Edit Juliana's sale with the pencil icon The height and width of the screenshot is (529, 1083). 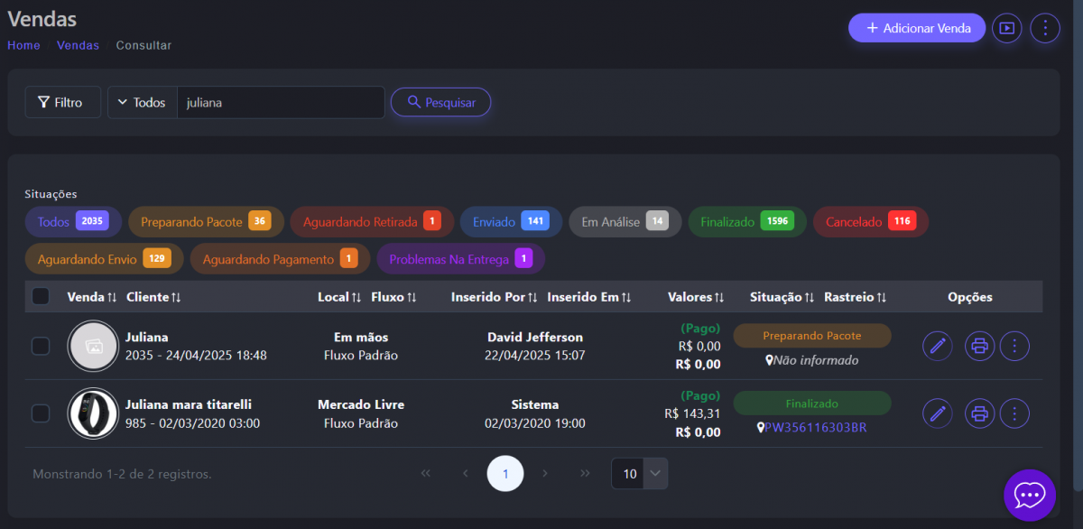937,346
